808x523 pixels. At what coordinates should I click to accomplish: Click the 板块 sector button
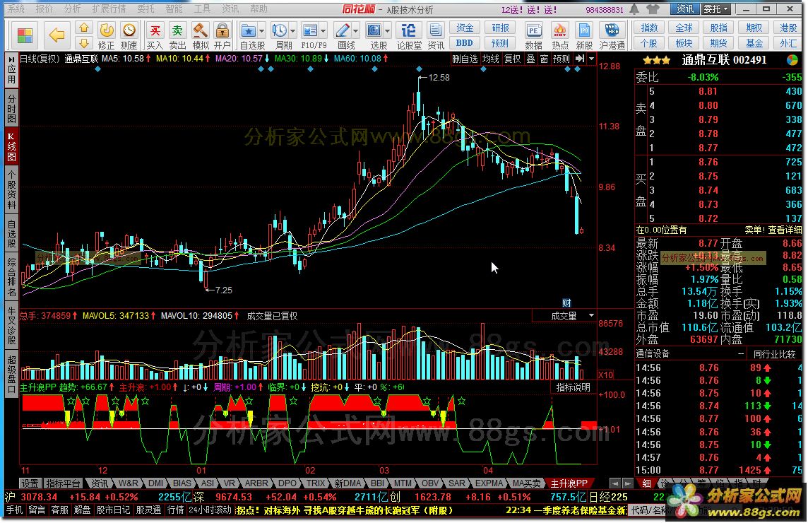point(684,43)
